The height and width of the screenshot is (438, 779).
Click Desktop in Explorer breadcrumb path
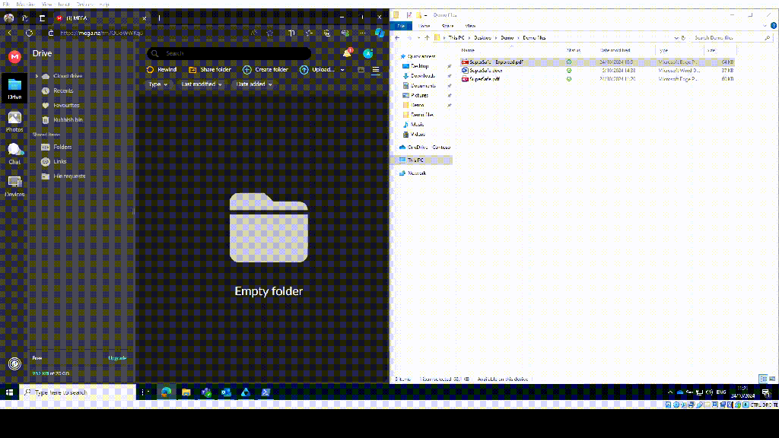point(482,38)
